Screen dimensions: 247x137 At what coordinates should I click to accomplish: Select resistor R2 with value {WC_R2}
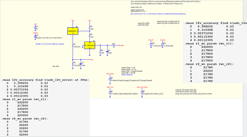pos(73,64)
